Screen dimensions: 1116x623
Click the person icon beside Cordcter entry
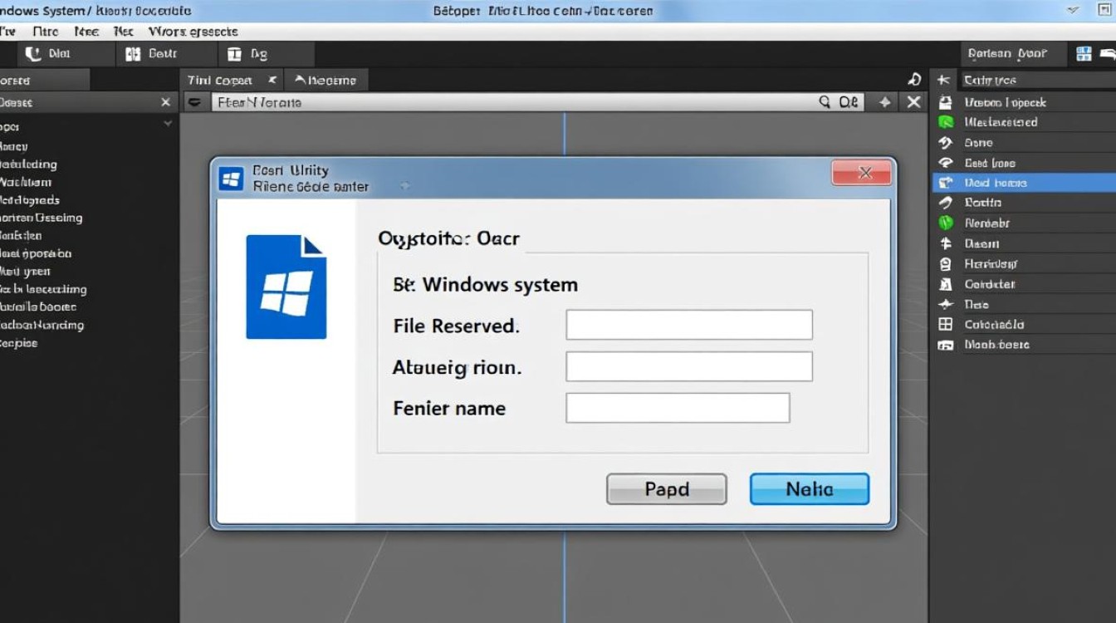click(x=945, y=284)
